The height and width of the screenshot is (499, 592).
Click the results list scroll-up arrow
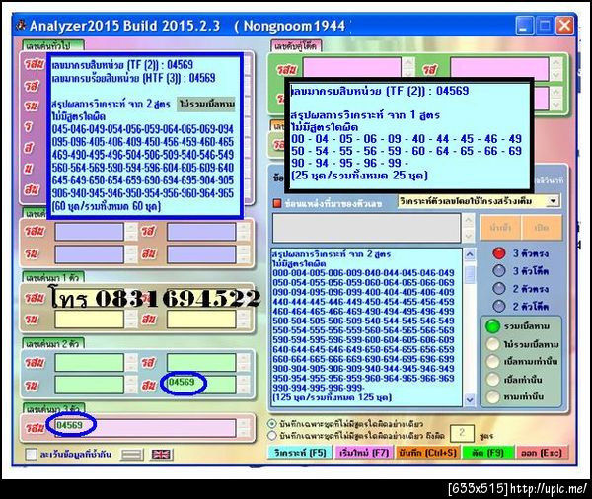point(470,254)
